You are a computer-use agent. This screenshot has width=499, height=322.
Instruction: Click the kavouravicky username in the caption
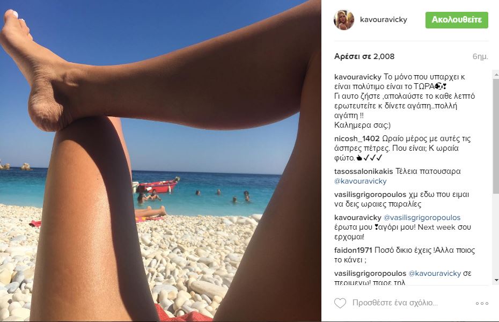(x=358, y=77)
